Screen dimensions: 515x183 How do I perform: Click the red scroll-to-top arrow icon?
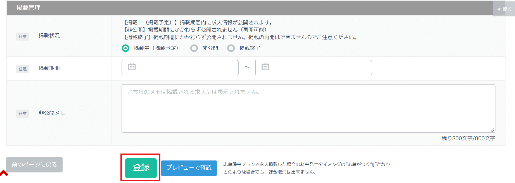pos(4,173)
